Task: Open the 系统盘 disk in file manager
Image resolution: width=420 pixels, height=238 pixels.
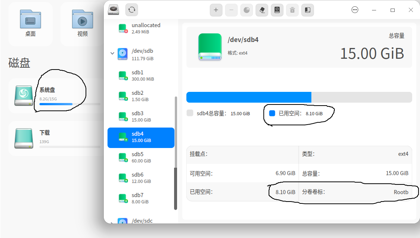Action: pos(56,96)
